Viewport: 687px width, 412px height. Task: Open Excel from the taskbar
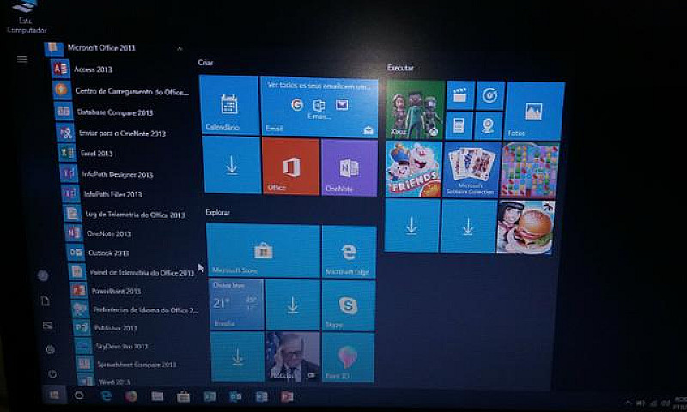[x=210, y=397]
